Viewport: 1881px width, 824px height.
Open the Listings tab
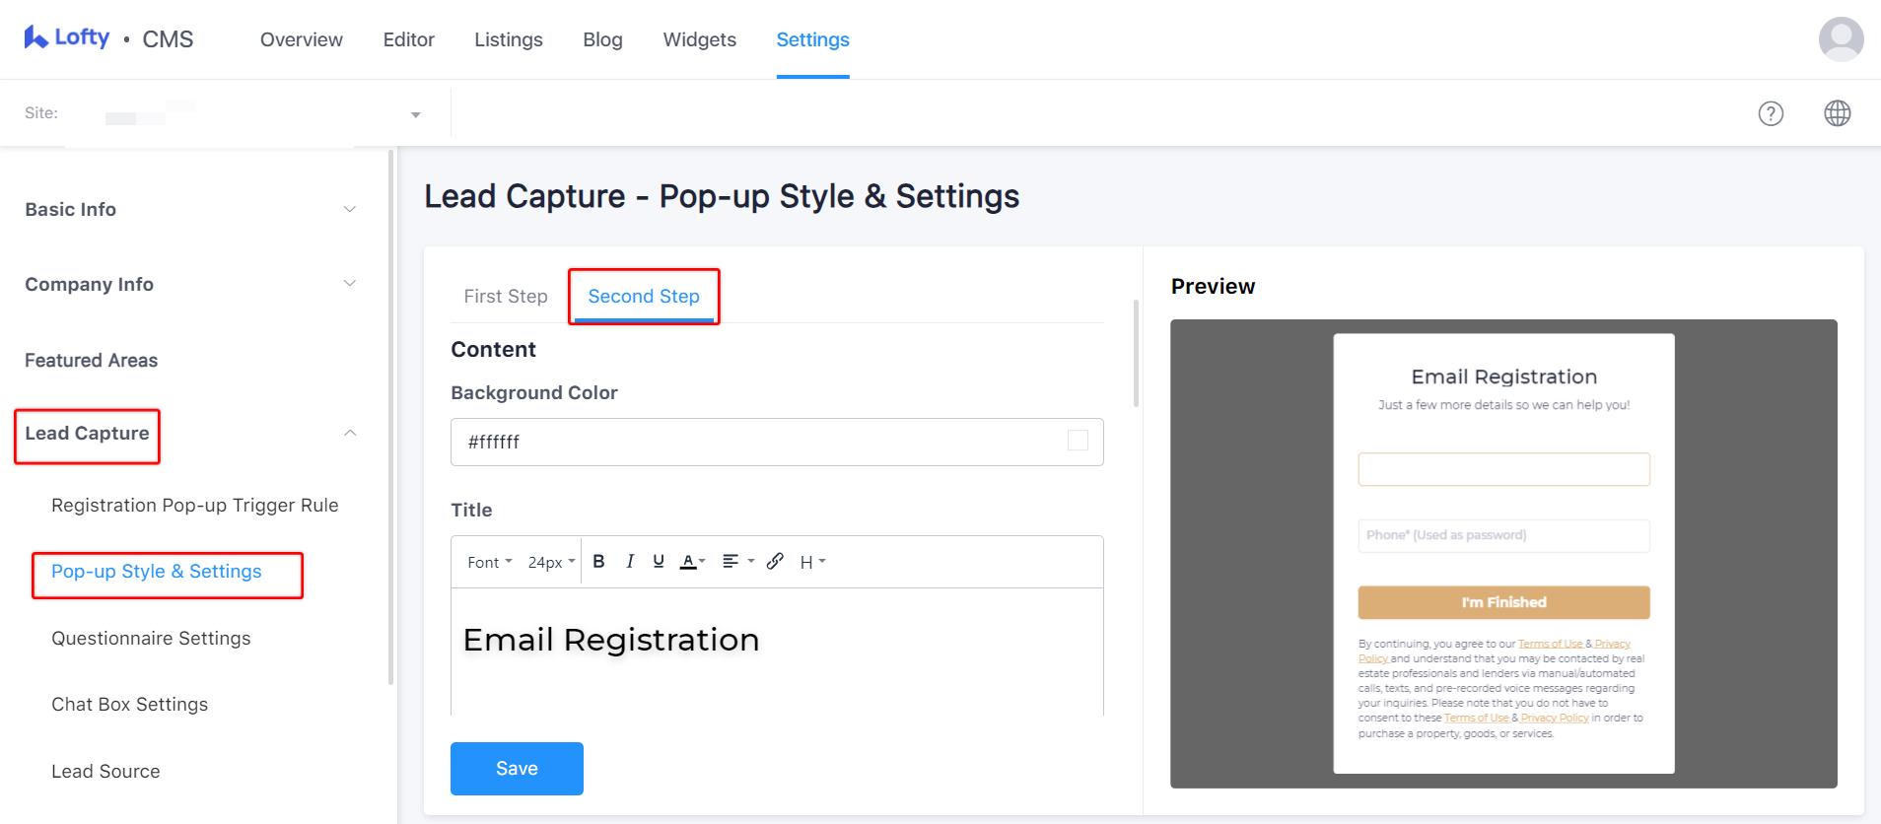(509, 39)
